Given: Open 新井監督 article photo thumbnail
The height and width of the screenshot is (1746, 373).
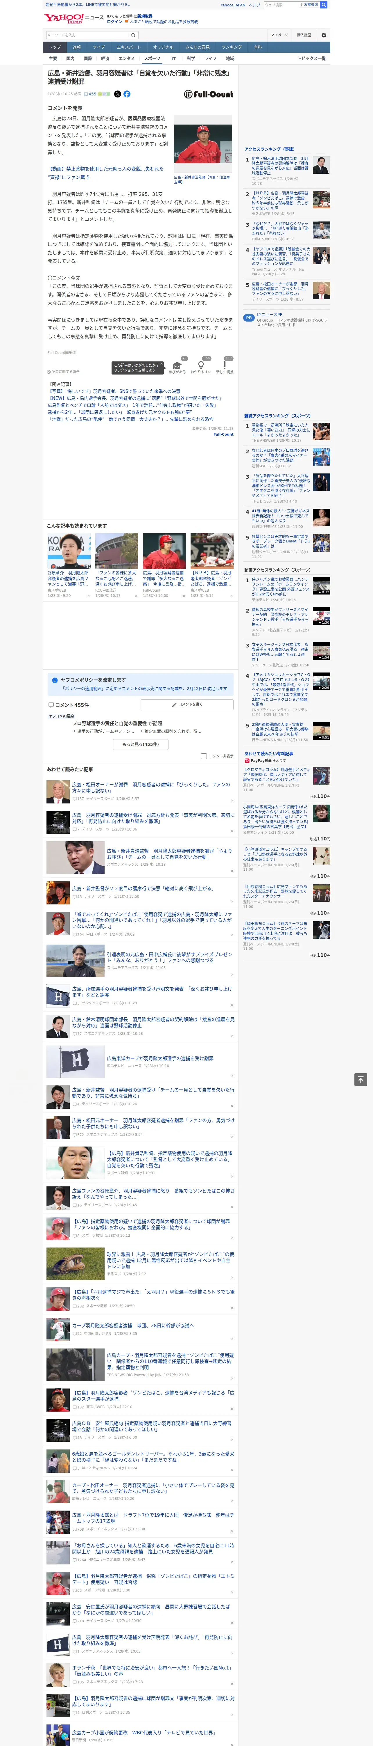Looking at the screenshot, I should point(203,144).
